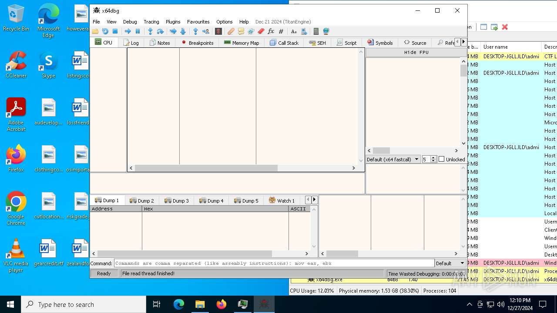Image resolution: width=557 pixels, height=313 pixels.
Task: Click the Step Into toolbar icon
Action: tap(150, 31)
